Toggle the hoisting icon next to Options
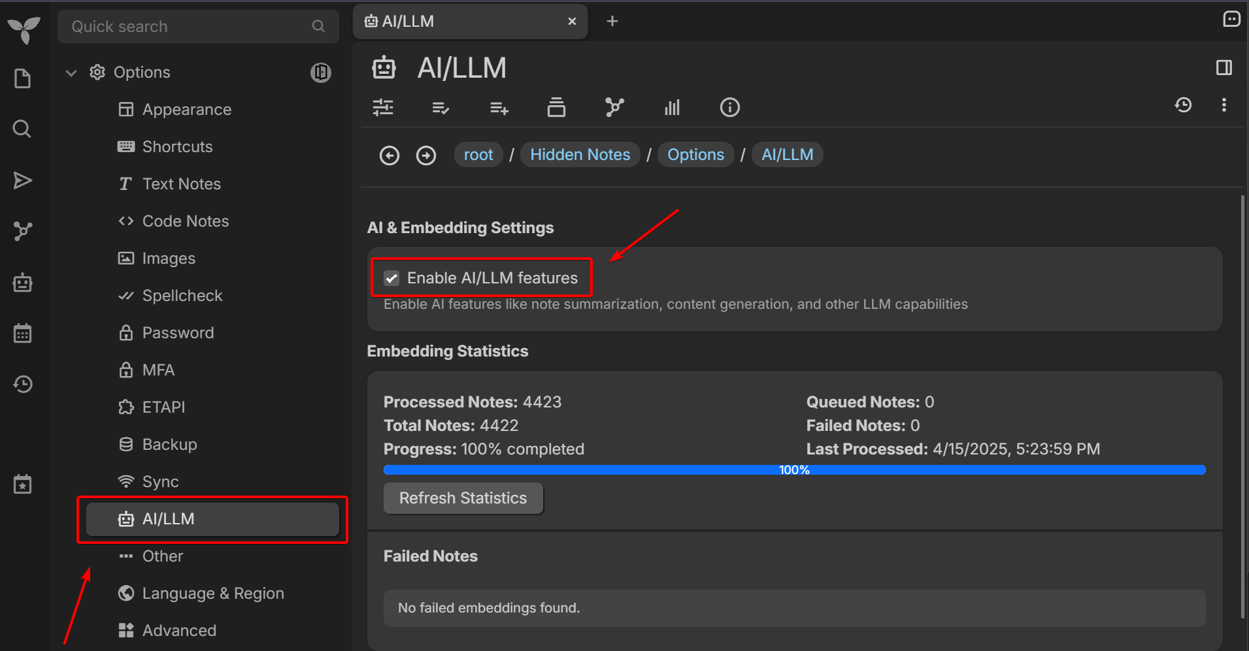The image size is (1249, 651). tap(320, 72)
